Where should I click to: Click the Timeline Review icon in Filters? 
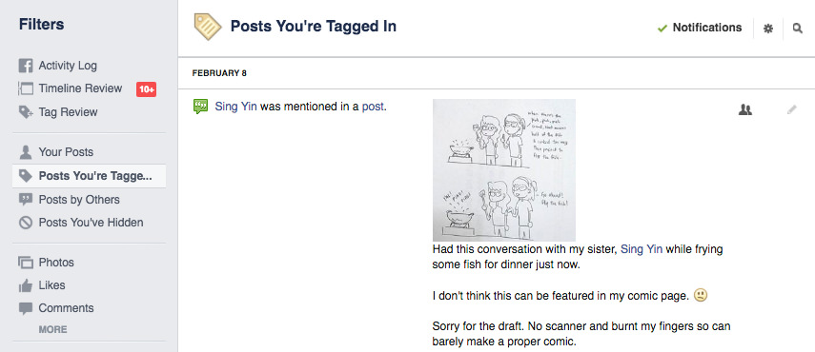pos(26,88)
